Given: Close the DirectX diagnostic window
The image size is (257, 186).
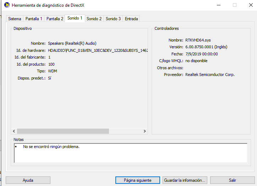Looking at the screenshot, I should pos(251,5).
